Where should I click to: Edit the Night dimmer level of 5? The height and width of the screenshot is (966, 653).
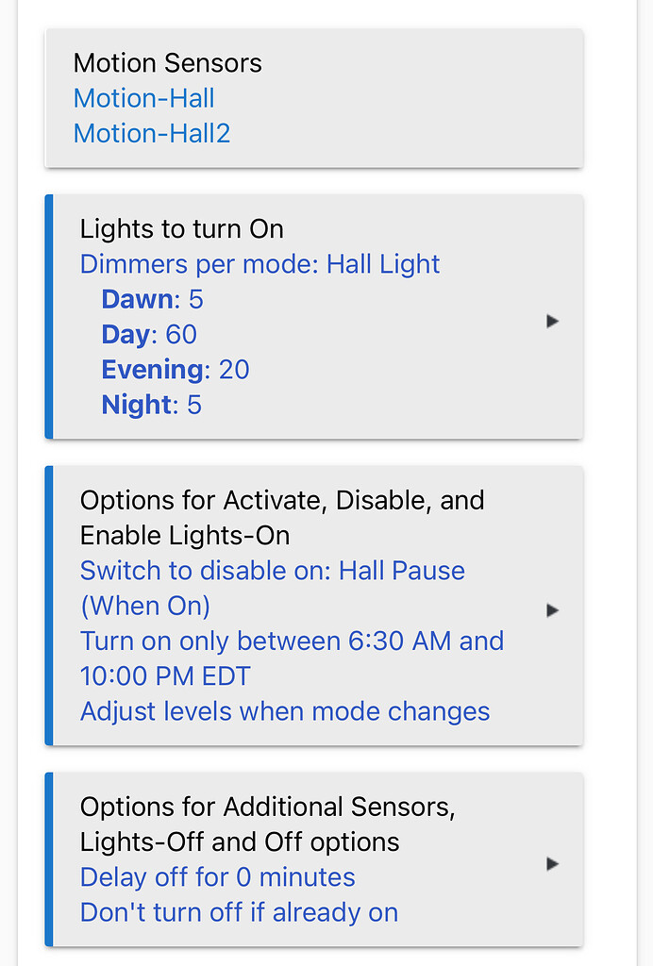tap(151, 404)
